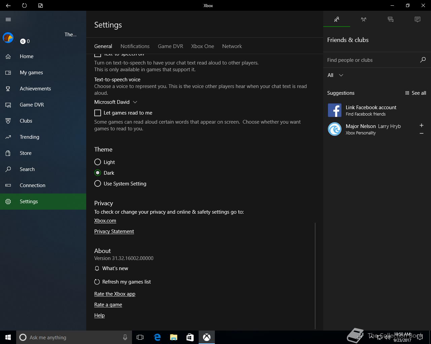Switch to the General settings tab
Viewport: 431px width, 344px height.
coord(103,46)
